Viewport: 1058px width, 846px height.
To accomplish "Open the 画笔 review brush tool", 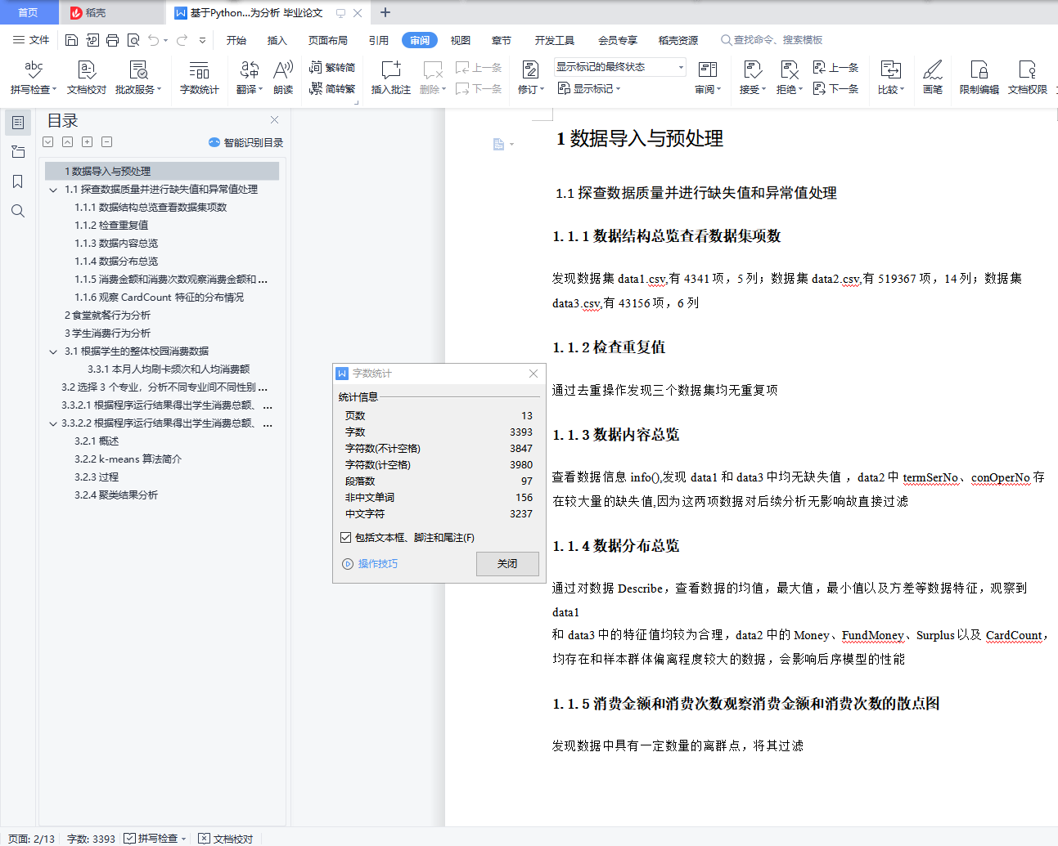I will tap(932, 78).
